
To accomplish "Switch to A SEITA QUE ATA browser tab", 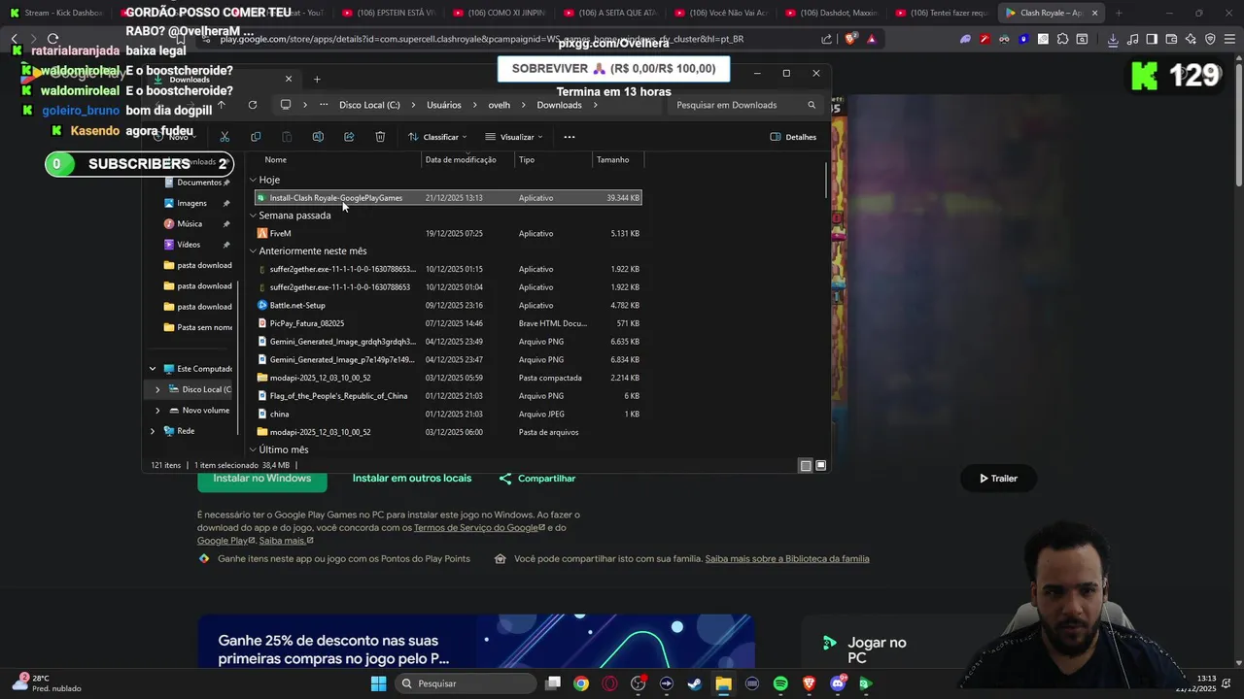I will coord(610,13).
